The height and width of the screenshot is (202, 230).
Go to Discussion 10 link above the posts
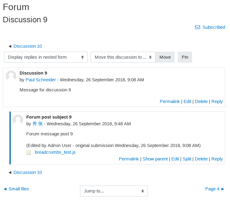pos(27,46)
